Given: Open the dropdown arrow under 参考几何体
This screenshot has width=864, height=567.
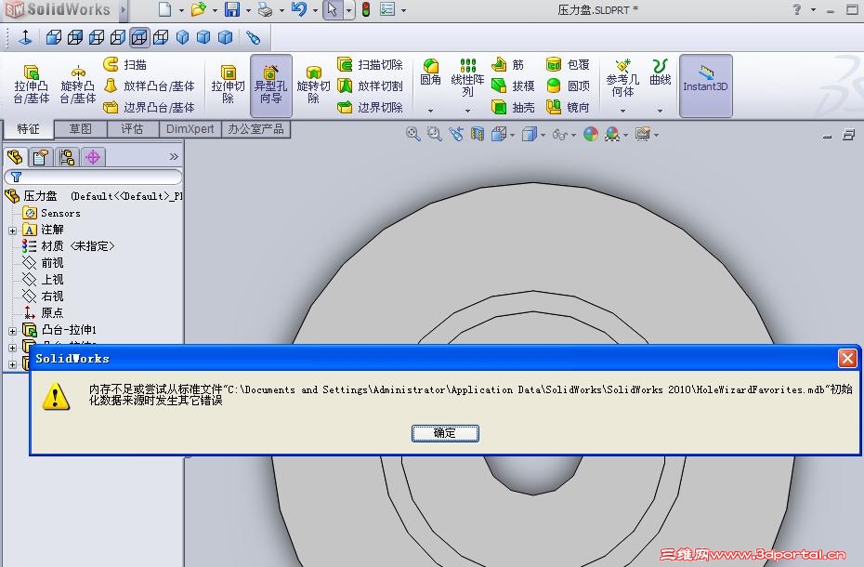Looking at the screenshot, I should tap(622, 111).
